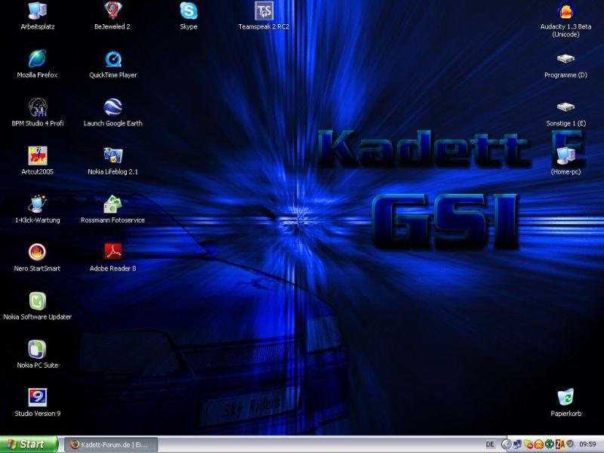
Task: Open the Arbeitsplatz desktop icon
Action: pyautogui.click(x=37, y=11)
